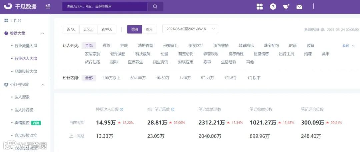This screenshot has height=152, width=360.
Task: Select 50-100万 follower range
Action: click(x=138, y=78)
